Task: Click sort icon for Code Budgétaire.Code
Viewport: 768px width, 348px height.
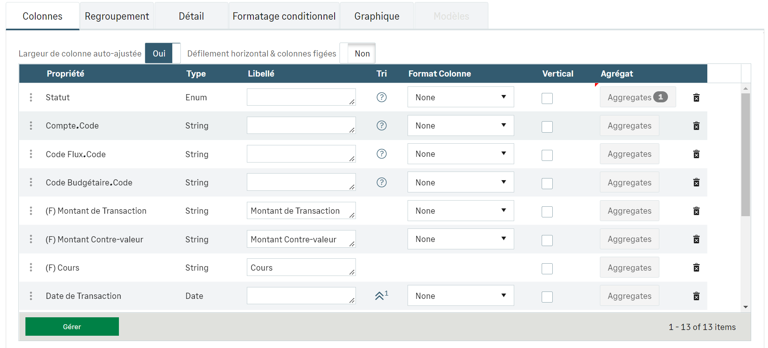Action: pyautogui.click(x=381, y=183)
